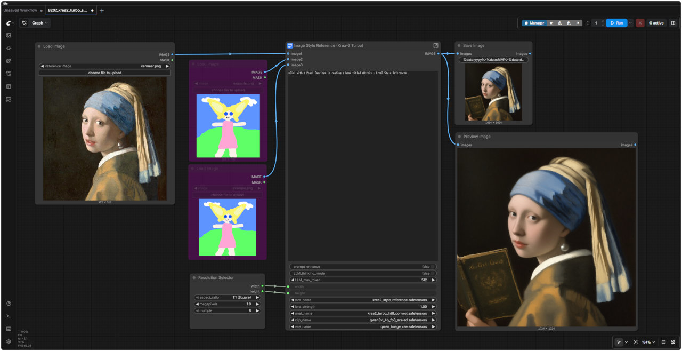Open the node library icon in the sidebar
This screenshot has height=351, width=682.
[9, 48]
